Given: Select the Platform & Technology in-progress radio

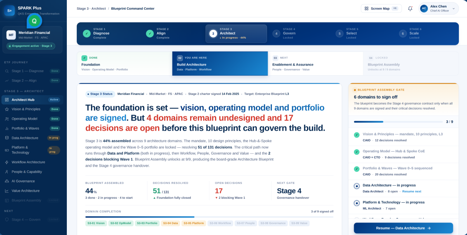Looking at the screenshot, I should [x=357, y=203].
